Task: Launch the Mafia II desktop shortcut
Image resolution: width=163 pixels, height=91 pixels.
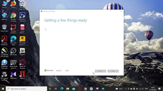Action: click(x=22, y=75)
